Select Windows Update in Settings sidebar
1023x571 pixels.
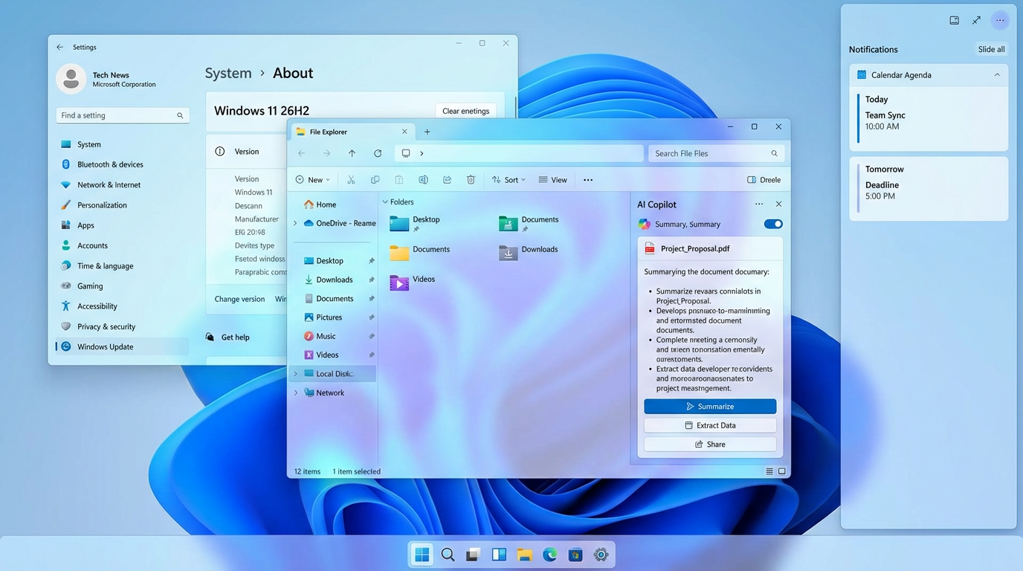pyautogui.click(x=106, y=346)
